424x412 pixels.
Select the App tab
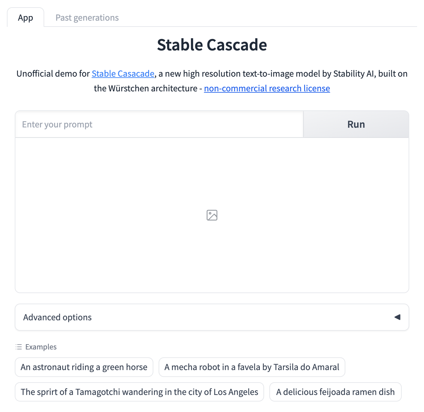26,17
